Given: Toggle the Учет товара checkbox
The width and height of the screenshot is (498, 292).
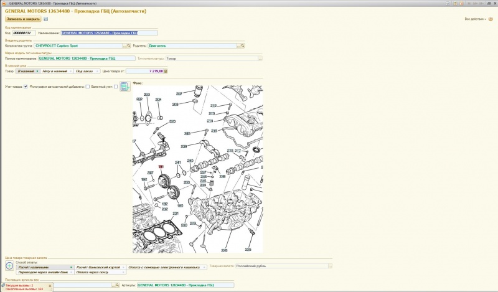Looking at the screenshot, I should click(x=26, y=87).
